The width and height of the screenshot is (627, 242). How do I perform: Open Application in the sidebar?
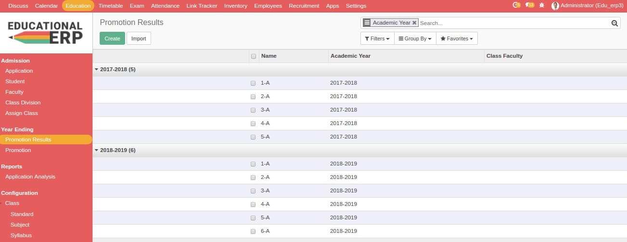[19, 71]
